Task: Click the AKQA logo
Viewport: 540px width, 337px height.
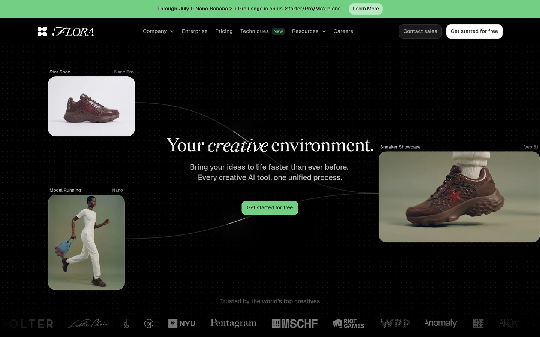Action: [508, 324]
